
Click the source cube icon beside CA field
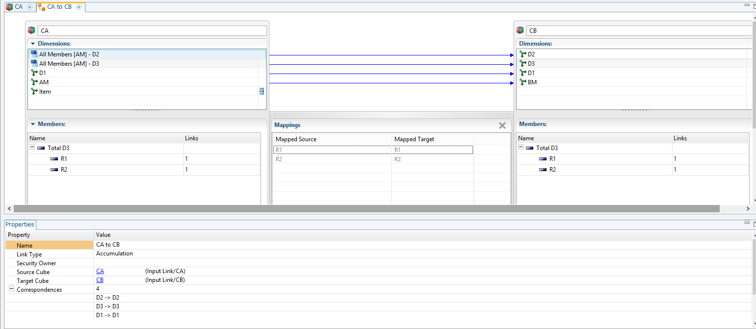(x=32, y=30)
